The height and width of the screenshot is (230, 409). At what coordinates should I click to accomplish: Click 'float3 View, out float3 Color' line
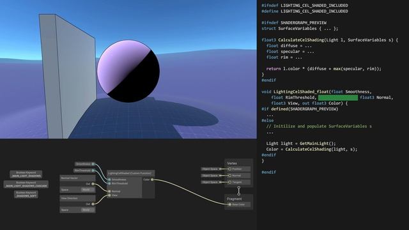[309, 103]
